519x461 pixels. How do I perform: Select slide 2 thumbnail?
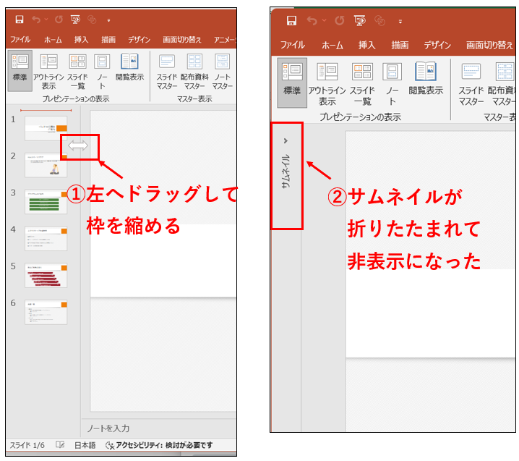(46, 165)
